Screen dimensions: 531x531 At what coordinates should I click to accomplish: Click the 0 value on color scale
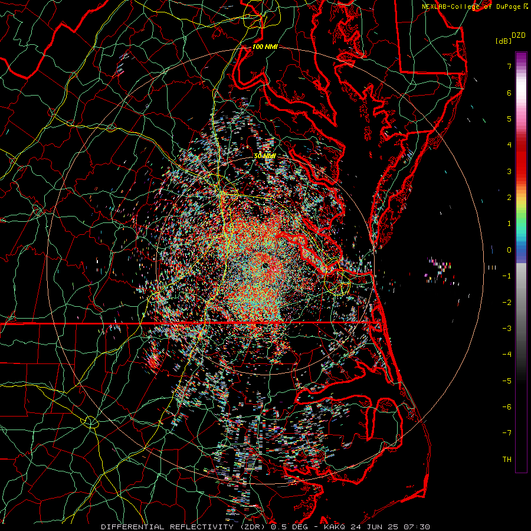click(x=509, y=250)
